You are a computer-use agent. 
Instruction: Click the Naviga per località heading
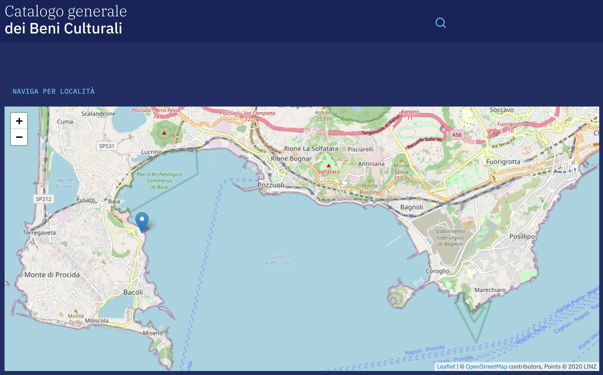(54, 92)
